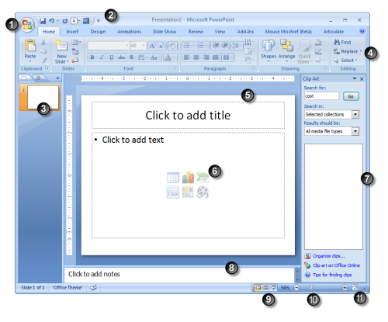Click the Decrease Font Size icon

(x=161, y=46)
